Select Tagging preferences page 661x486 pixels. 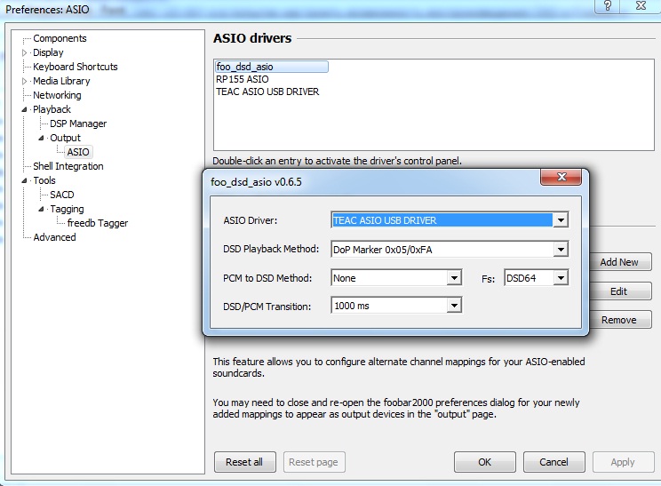pyautogui.click(x=67, y=209)
